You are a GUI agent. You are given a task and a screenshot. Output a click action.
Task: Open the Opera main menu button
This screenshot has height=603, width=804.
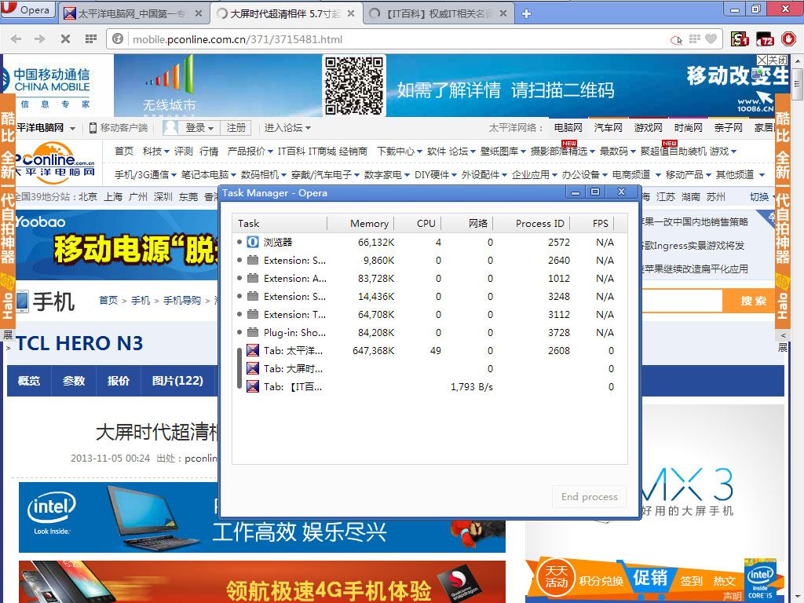(27, 9)
